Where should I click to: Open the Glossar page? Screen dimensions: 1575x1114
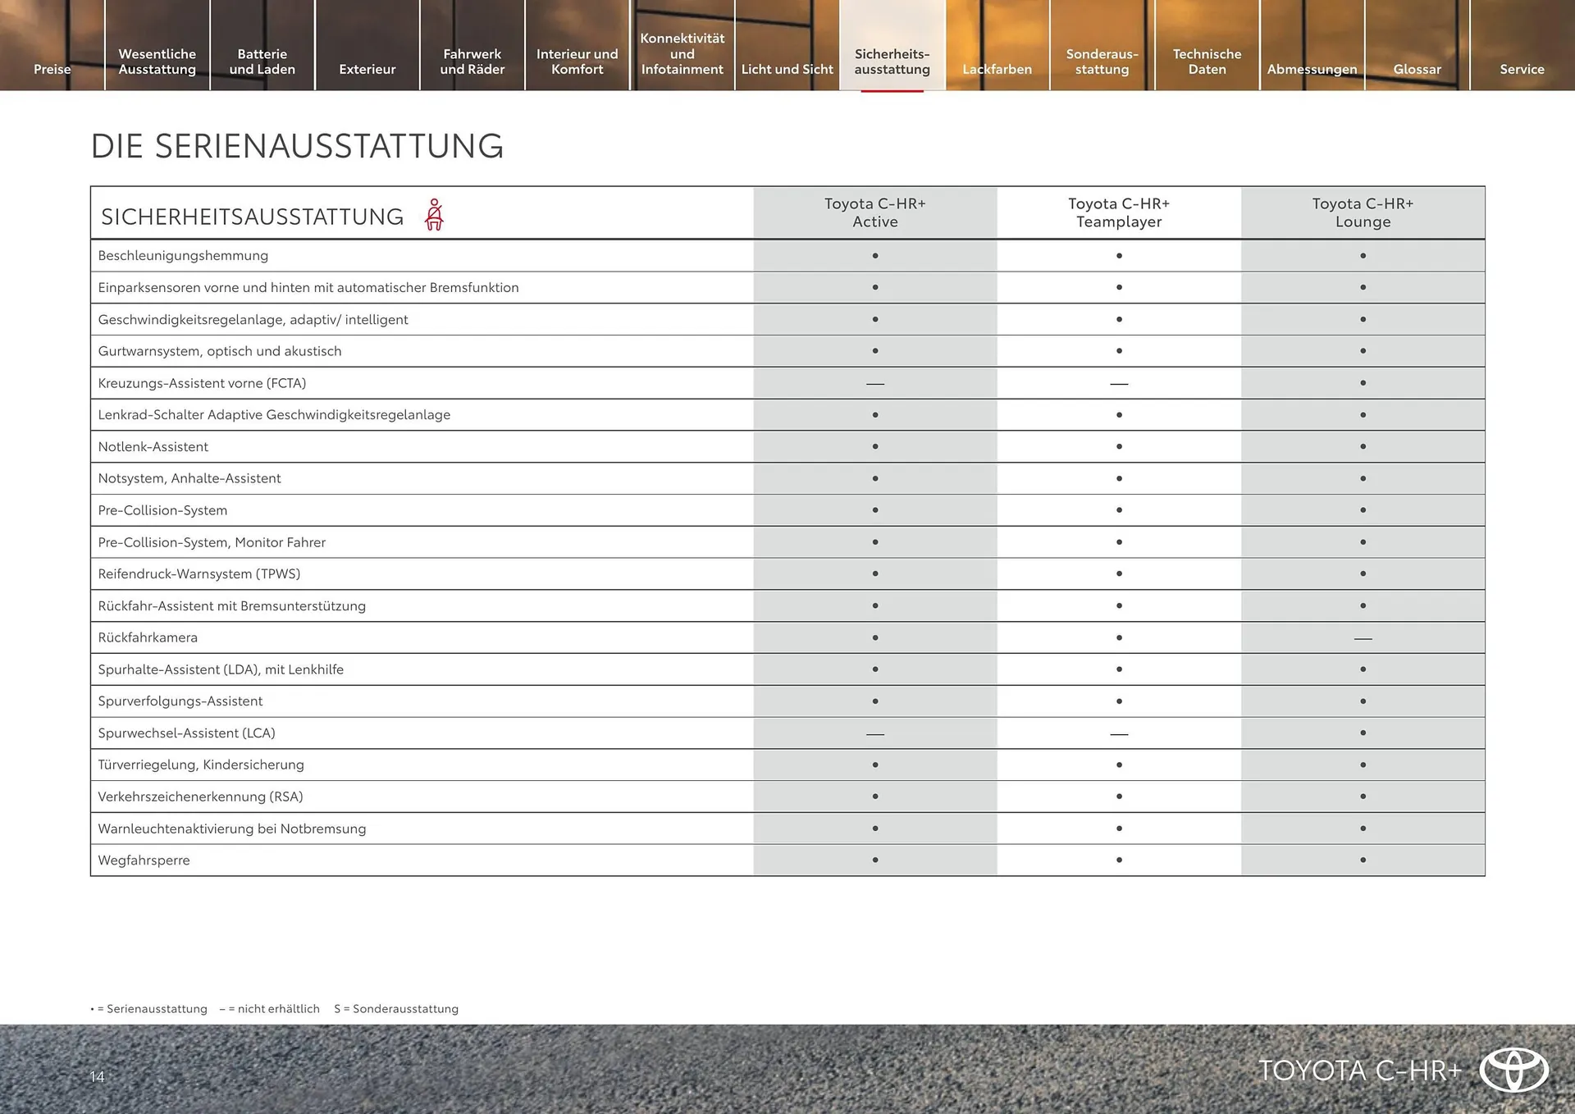point(1417,69)
